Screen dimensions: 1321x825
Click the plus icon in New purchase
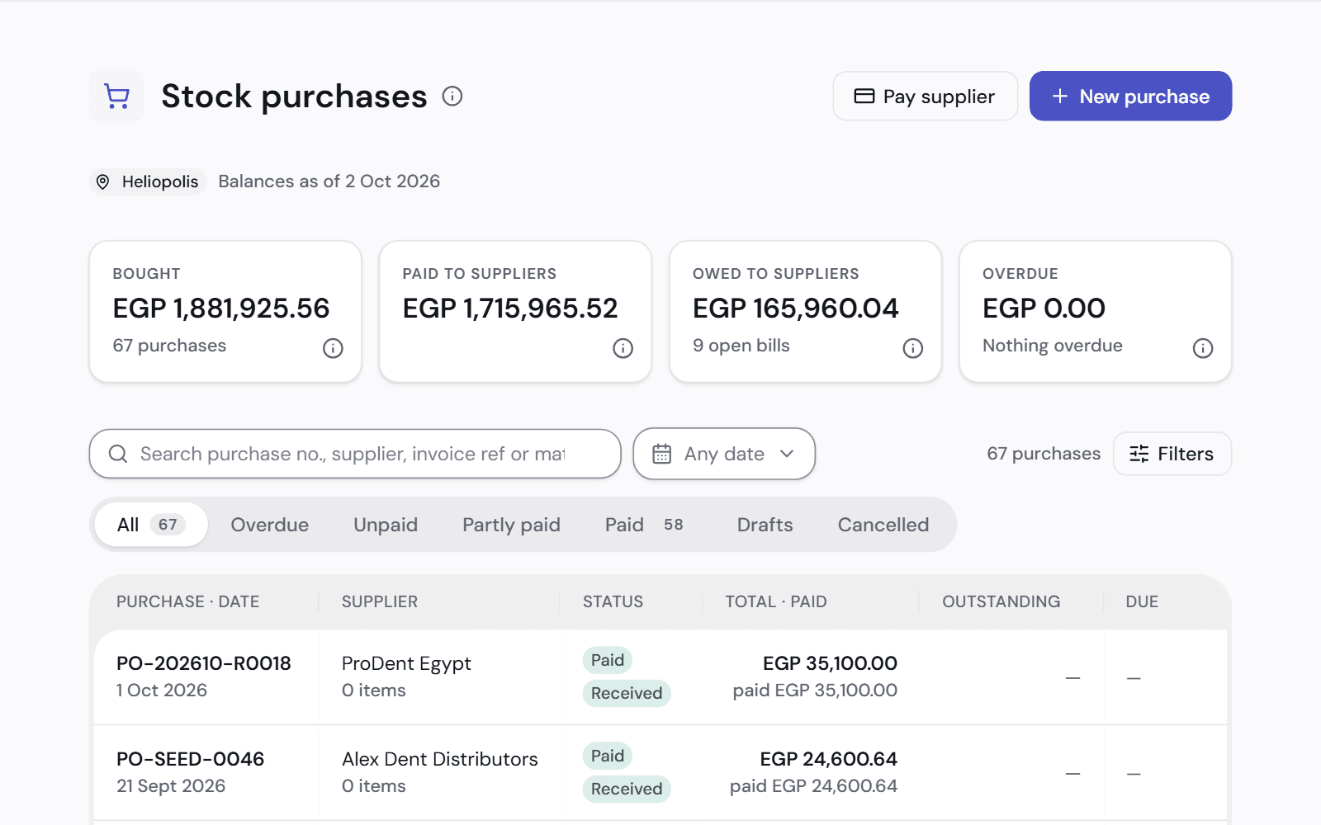click(1060, 97)
